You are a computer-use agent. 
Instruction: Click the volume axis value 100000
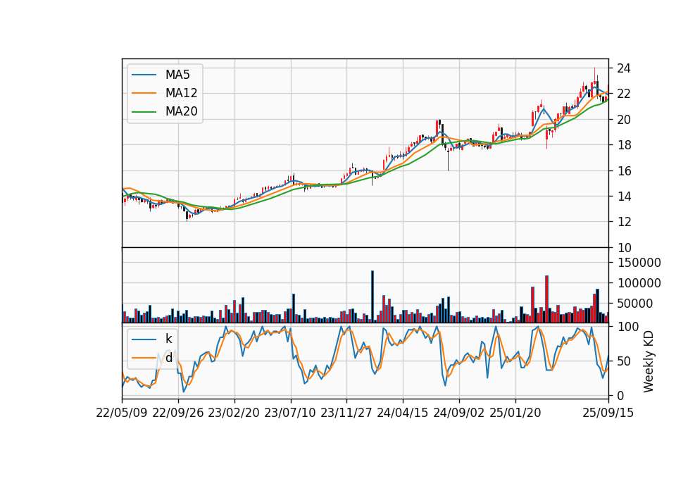(639, 283)
